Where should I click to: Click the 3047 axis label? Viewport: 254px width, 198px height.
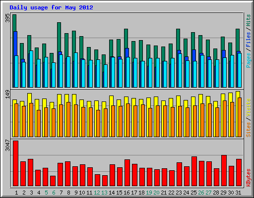pyautogui.click(x=7, y=145)
